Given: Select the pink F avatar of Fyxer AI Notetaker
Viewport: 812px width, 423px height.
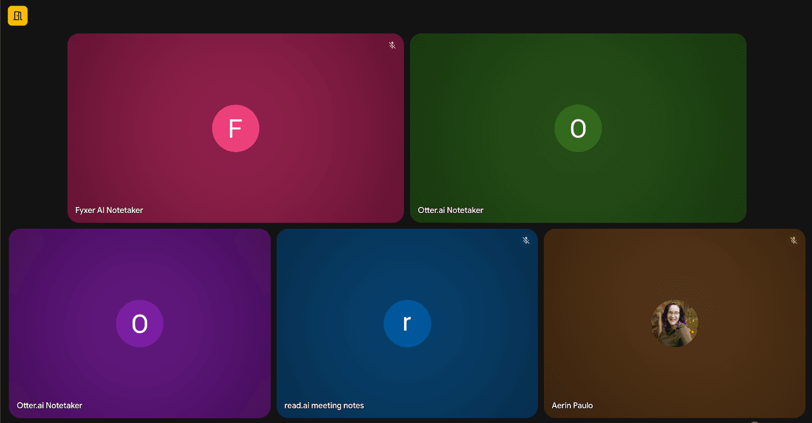Looking at the screenshot, I should coord(235,128).
